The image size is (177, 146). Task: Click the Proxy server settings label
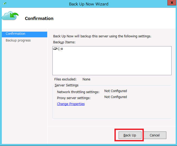74,98
